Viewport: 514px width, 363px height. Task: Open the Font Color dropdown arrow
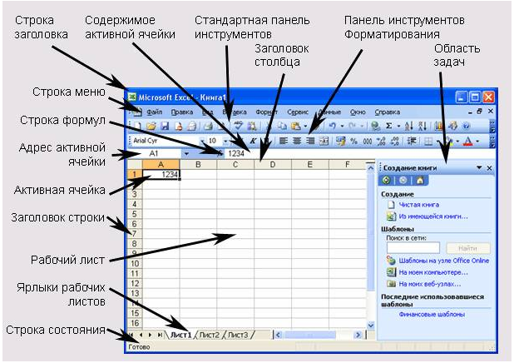(477, 142)
